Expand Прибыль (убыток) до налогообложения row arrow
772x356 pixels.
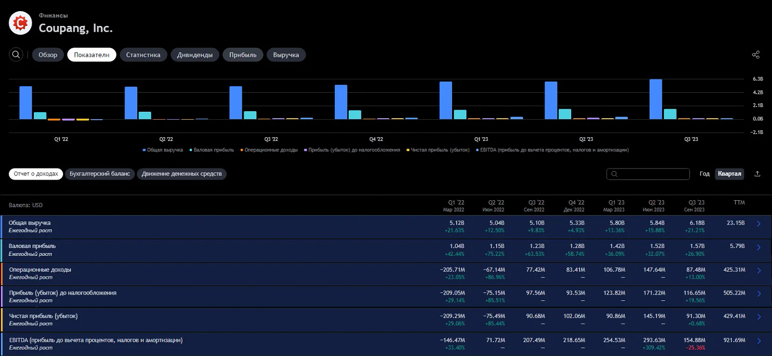click(758, 293)
